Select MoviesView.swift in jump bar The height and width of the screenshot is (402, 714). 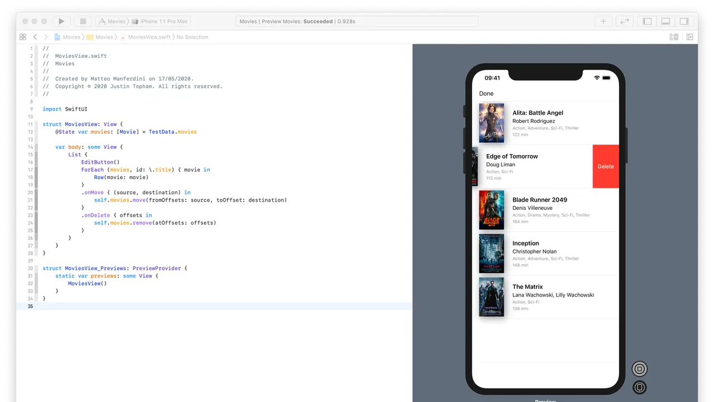(x=145, y=37)
